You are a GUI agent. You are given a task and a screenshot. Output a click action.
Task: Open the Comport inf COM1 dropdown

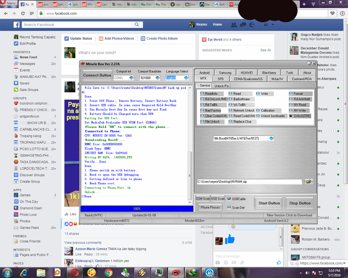[x=131, y=78]
